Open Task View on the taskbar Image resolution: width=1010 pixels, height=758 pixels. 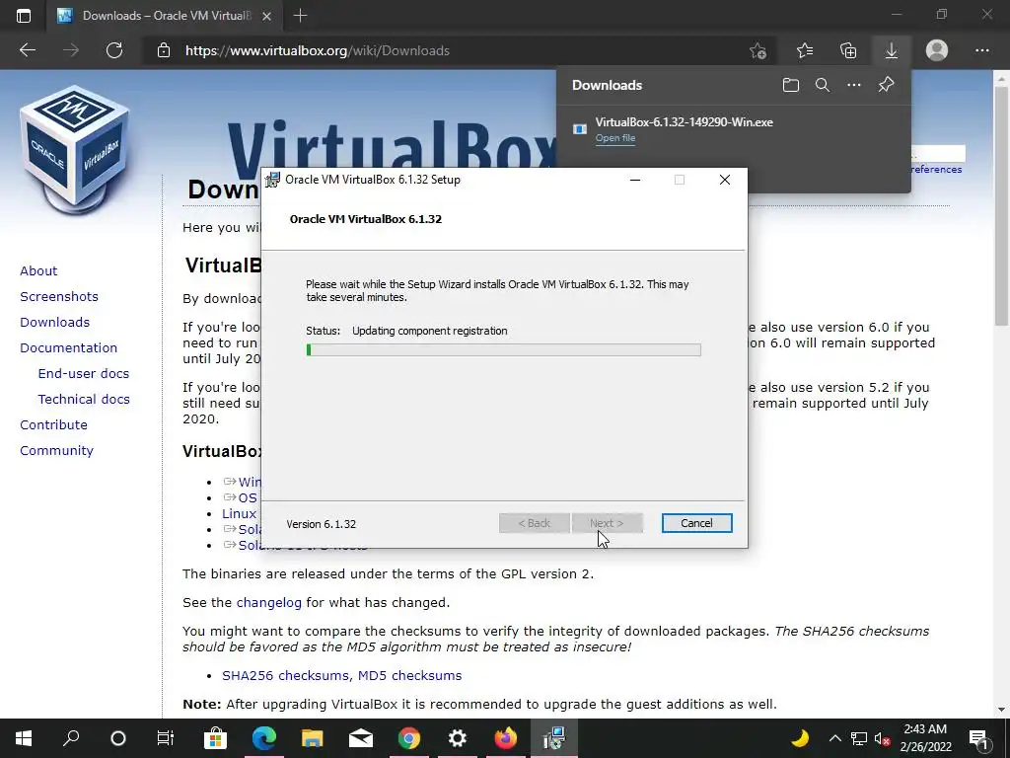coord(166,738)
